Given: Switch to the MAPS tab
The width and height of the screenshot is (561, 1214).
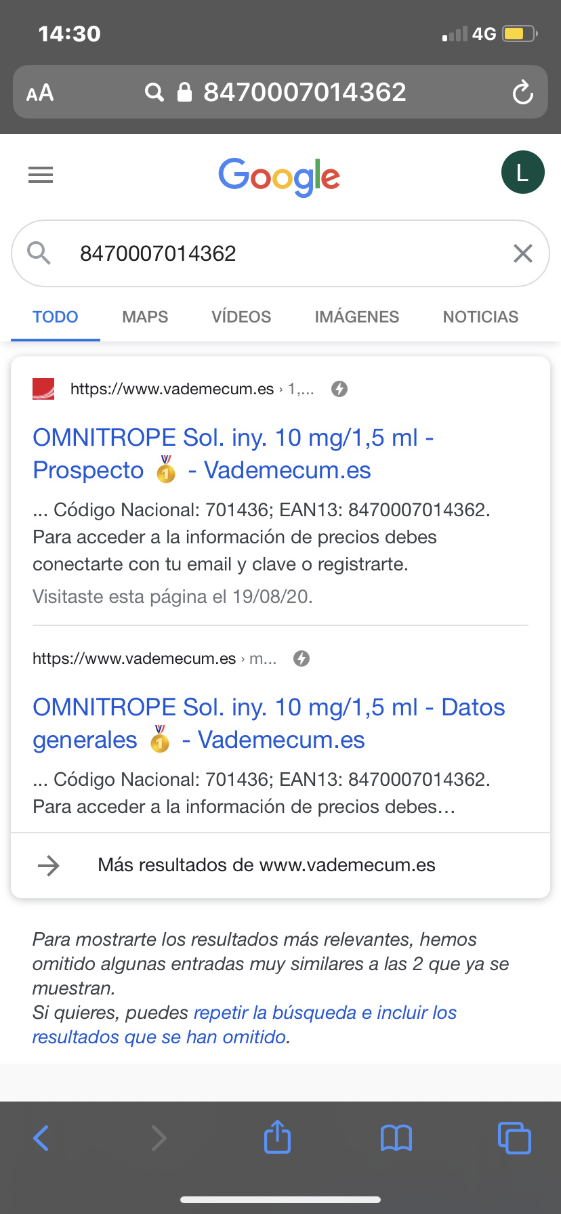Looking at the screenshot, I should (145, 317).
